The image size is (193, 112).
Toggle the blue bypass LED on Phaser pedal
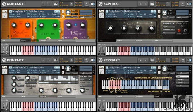(75, 25)
